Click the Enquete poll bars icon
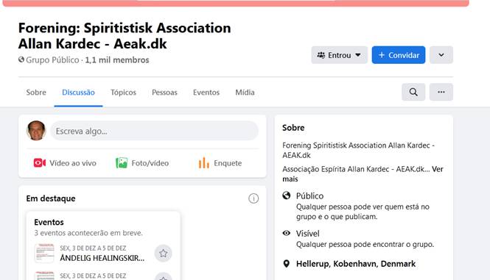 pyautogui.click(x=204, y=162)
